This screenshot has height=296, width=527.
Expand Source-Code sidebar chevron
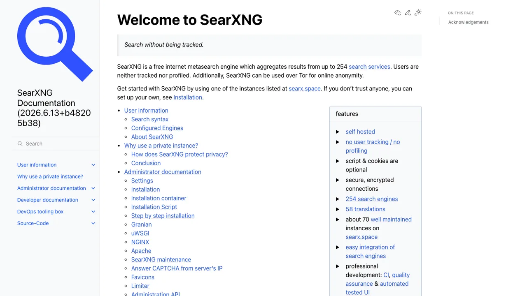tap(93, 223)
